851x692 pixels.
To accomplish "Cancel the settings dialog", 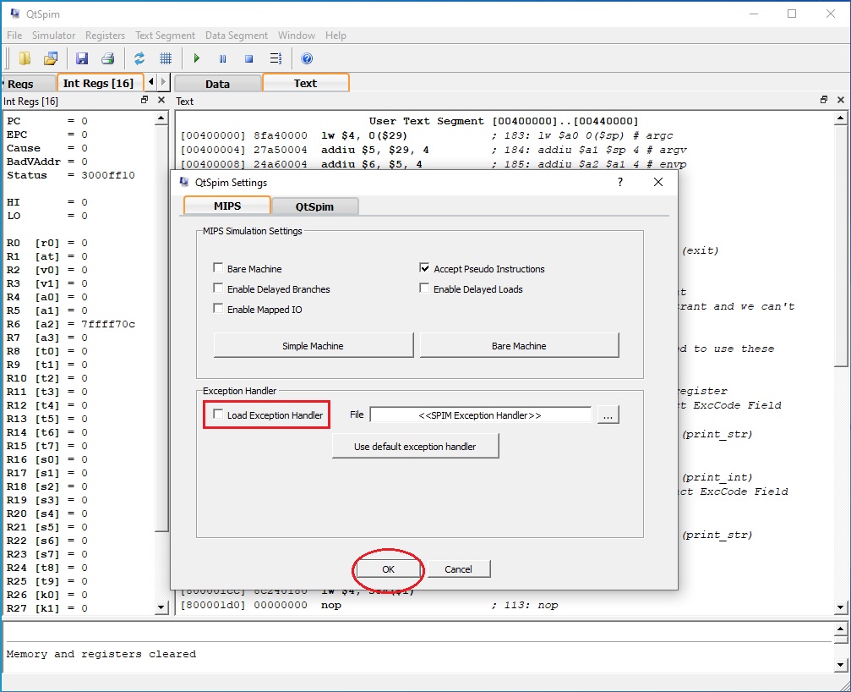I will [459, 568].
